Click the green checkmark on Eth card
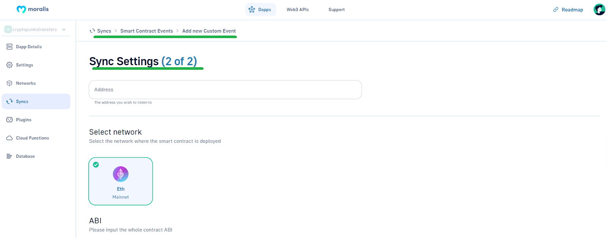The width and height of the screenshot is (607, 238). pyautogui.click(x=96, y=164)
